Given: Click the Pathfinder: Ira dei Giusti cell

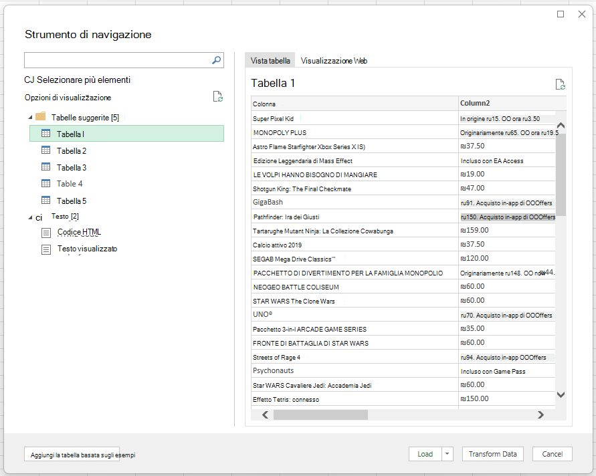Looking at the screenshot, I should 355,217.
